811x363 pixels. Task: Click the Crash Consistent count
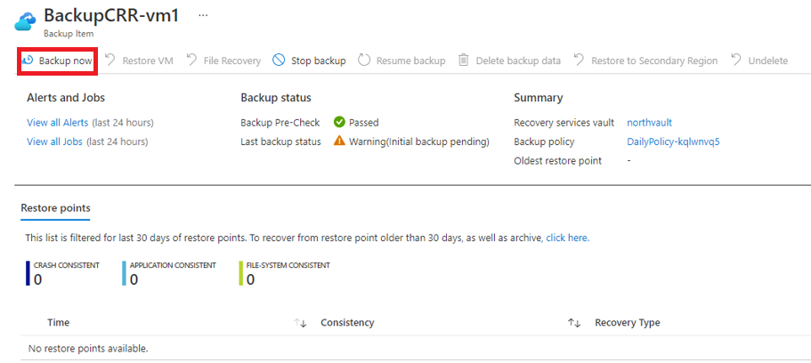(37, 279)
